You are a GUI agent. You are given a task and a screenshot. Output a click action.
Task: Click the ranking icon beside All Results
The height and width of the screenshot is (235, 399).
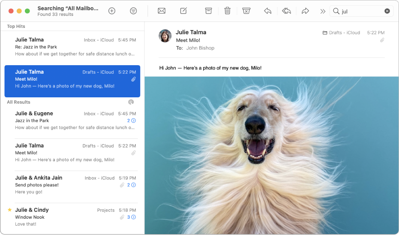131,102
